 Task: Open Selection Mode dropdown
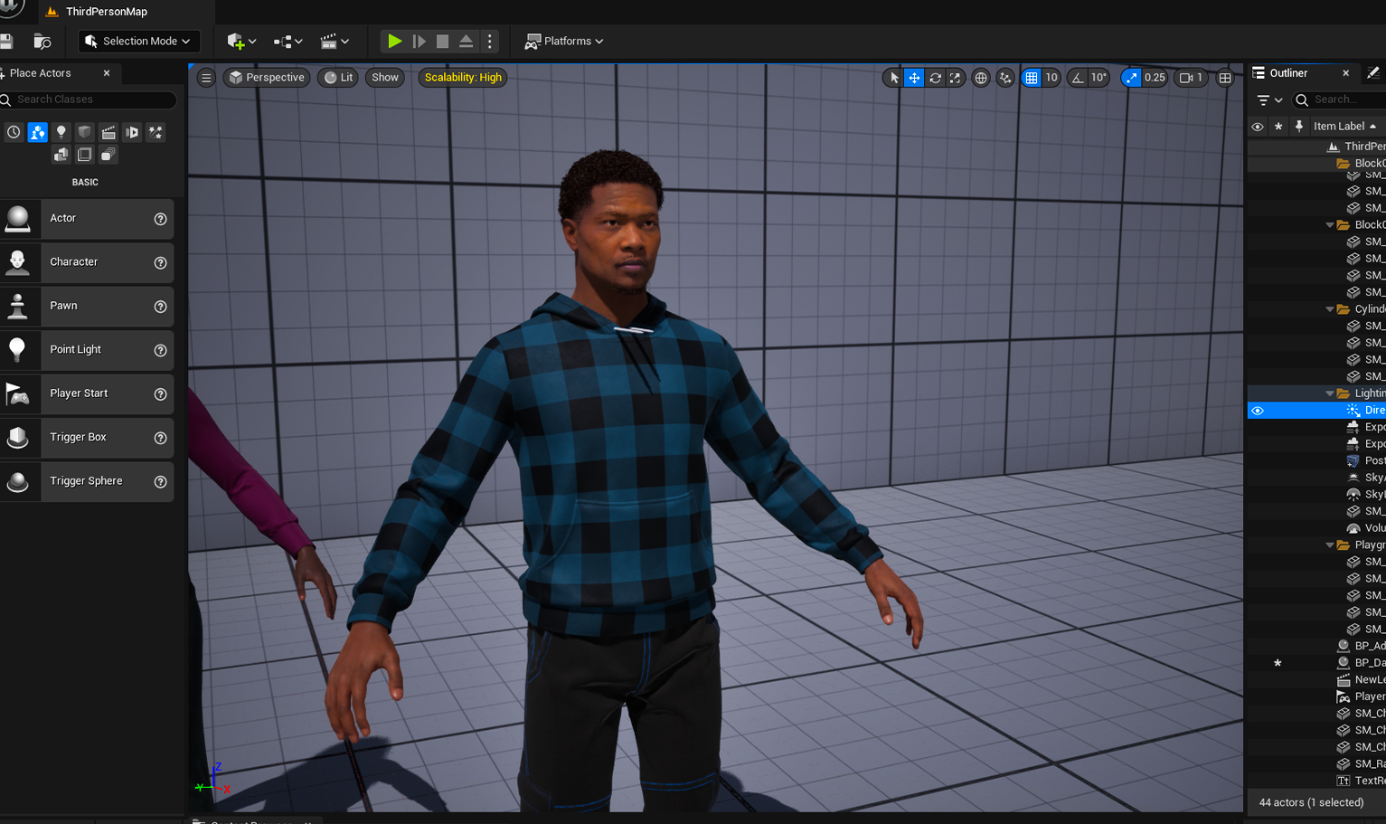[139, 42]
